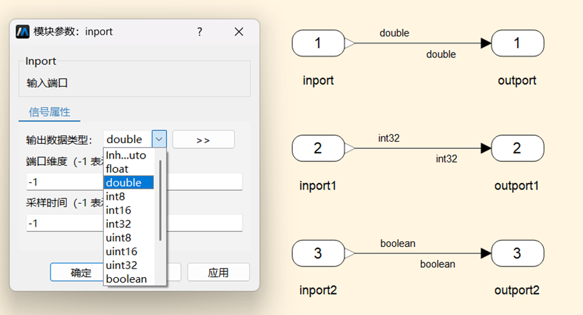The width and height of the screenshot is (583, 315).
Task: Click the dropdown list scrollbar thumb
Action: tap(160, 200)
